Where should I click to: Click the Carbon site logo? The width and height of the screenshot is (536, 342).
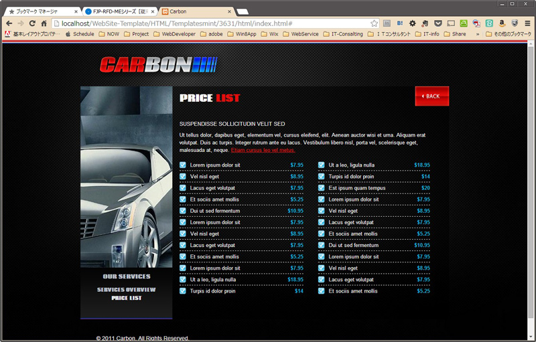(159, 64)
